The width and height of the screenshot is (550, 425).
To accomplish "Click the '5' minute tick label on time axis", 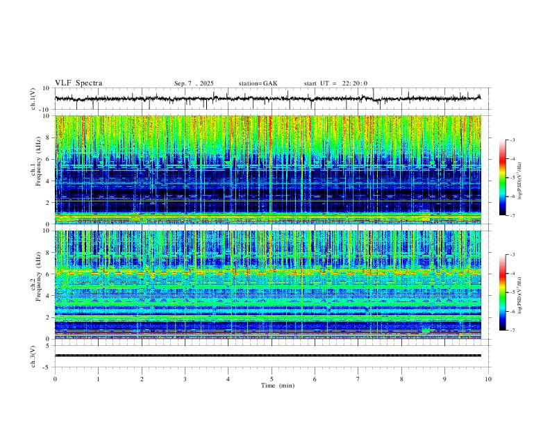I will pyautogui.click(x=271, y=379).
